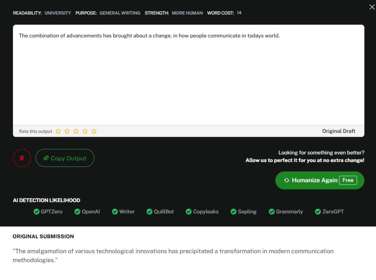This screenshot has height=280, width=376.
Task: Close the panel with the X icon
Action: tap(372, 7)
